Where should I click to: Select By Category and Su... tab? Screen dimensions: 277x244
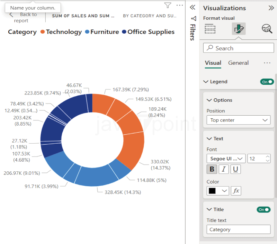coord(150,16)
